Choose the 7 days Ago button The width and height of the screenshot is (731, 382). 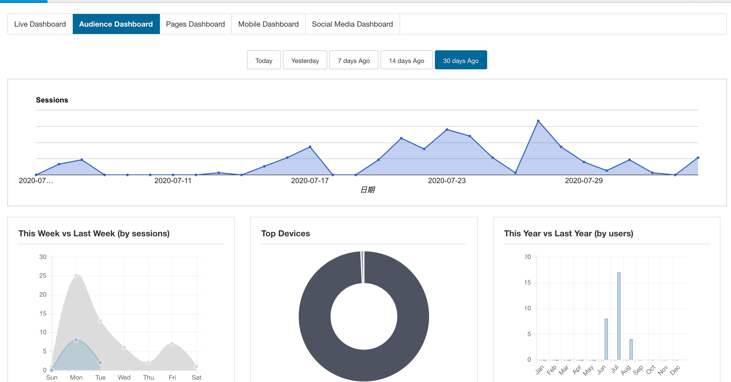(x=354, y=60)
